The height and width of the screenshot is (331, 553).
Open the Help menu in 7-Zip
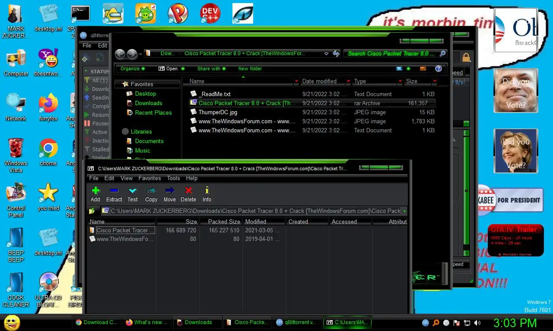tap(192, 178)
